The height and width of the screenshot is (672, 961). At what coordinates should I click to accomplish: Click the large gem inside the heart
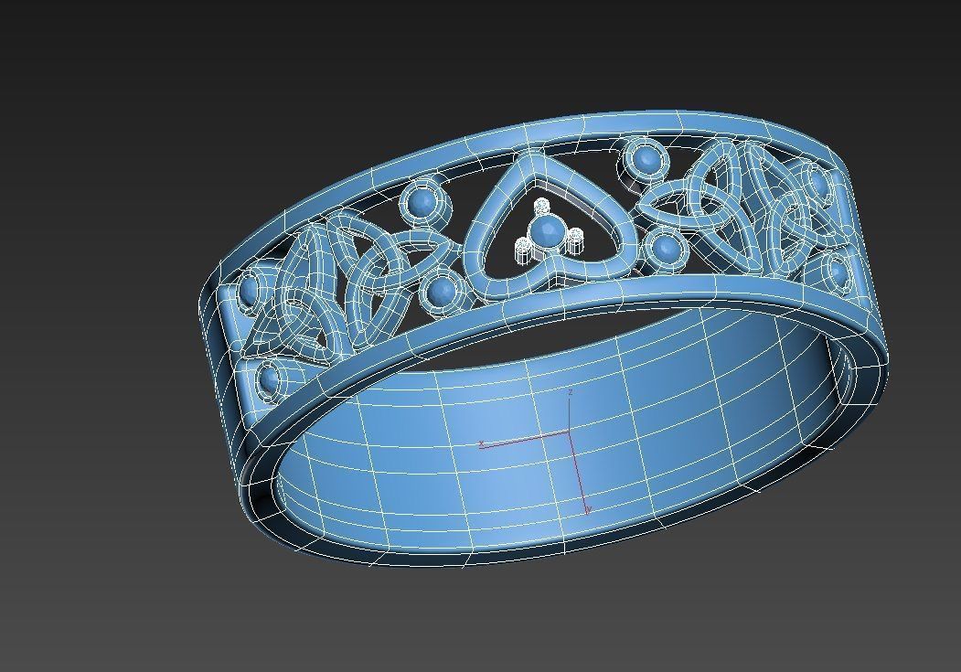[x=547, y=231]
